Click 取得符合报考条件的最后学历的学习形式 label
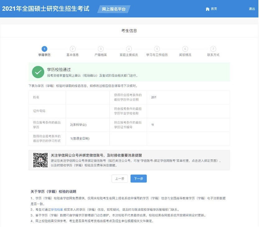 [47, 138]
